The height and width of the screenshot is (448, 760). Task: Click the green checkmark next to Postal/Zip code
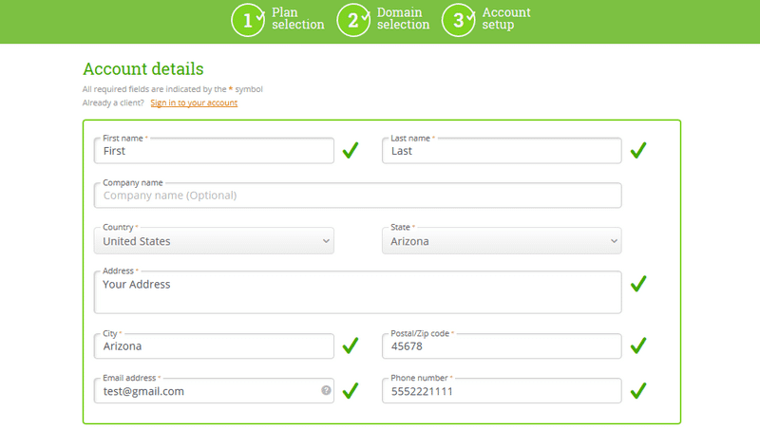point(638,345)
